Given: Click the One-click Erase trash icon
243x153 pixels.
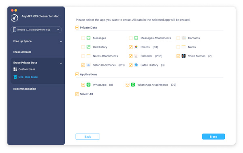Looking at the screenshot, I should [x=15, y=77].
